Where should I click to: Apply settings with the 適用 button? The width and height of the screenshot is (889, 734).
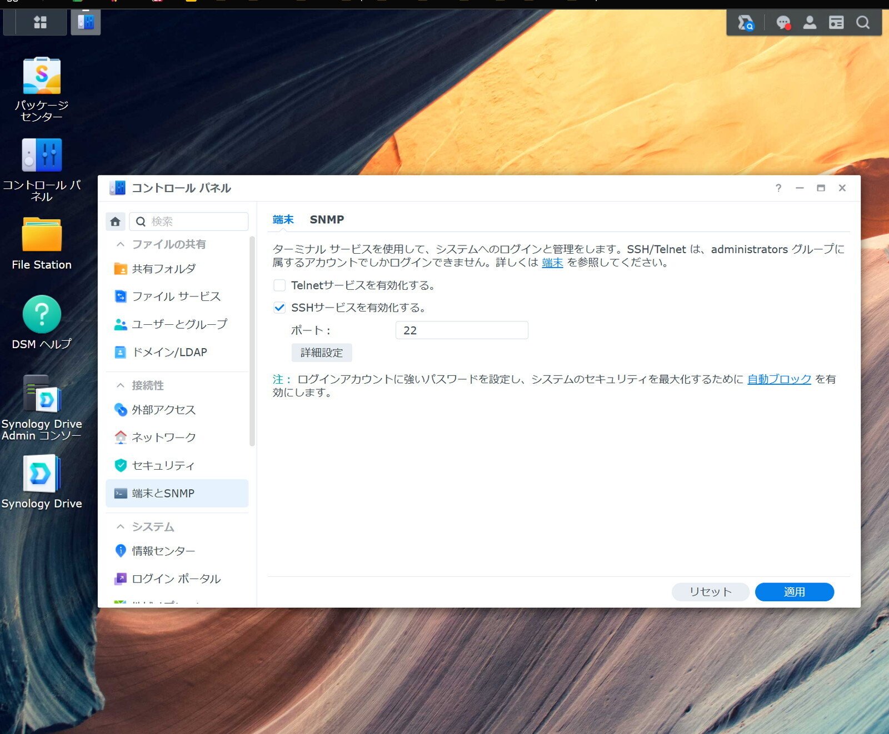click(794, 592)
